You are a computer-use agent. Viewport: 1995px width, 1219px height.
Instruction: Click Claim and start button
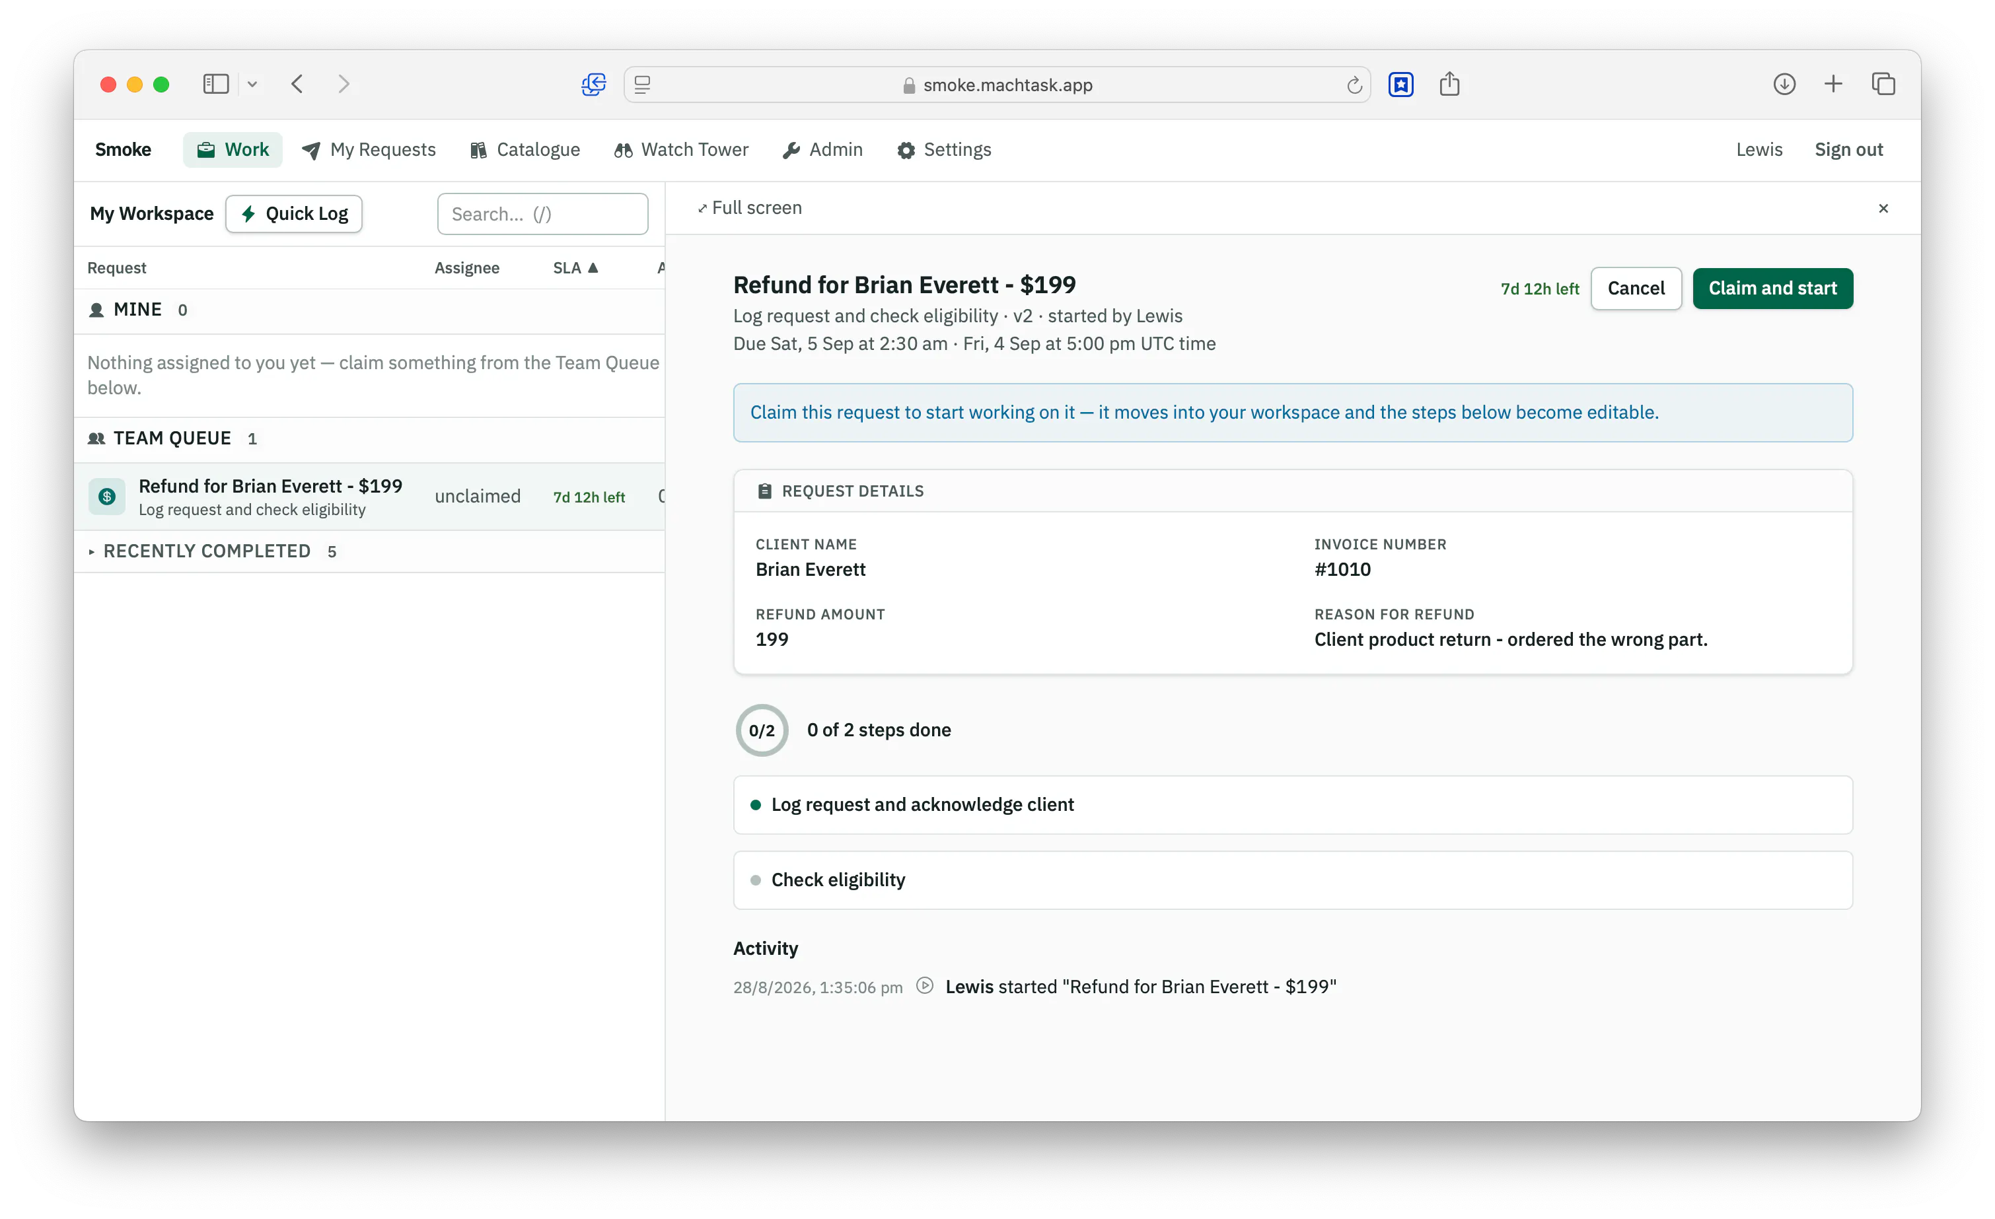(1772, 288)
